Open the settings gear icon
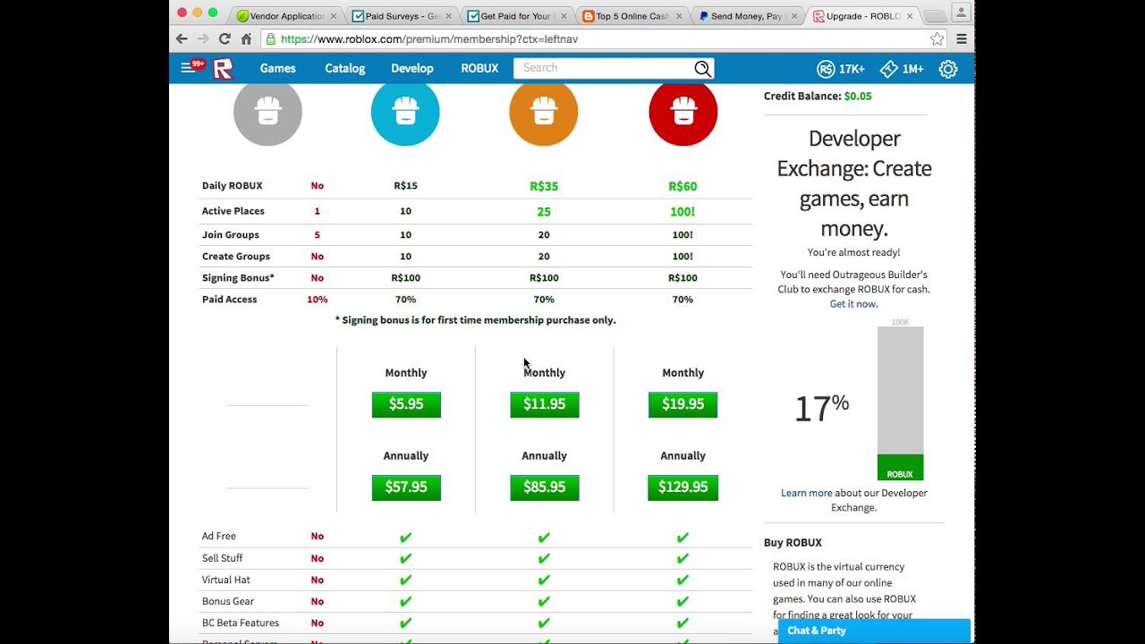Viewport: 1145px width, 644px height. pyautogui.click(x=948, y=69)
